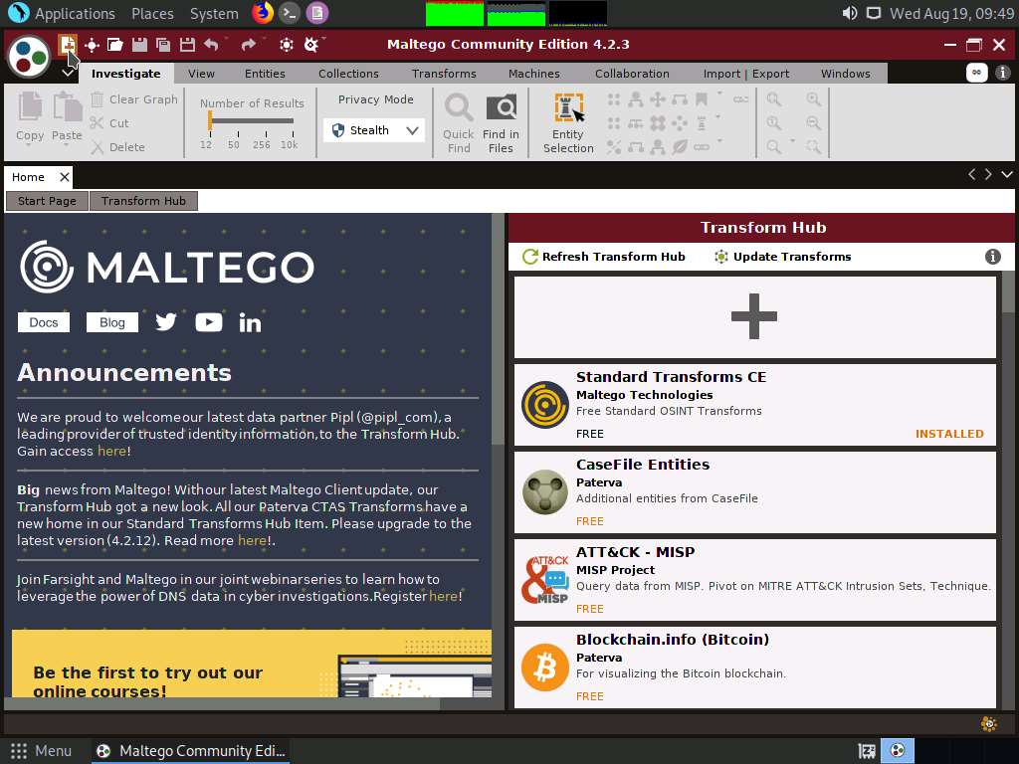Click the Cut scissors item
The width and height of the screenshot is (1019, 764).
(x=109, y=122)
